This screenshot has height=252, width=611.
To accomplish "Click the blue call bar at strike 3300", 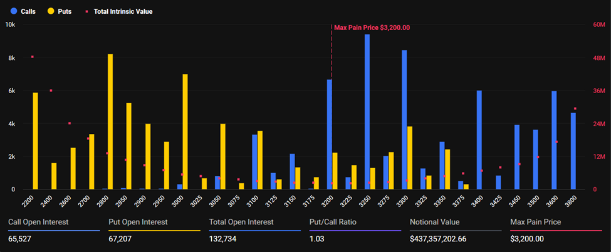I will (x=404, y=120).
